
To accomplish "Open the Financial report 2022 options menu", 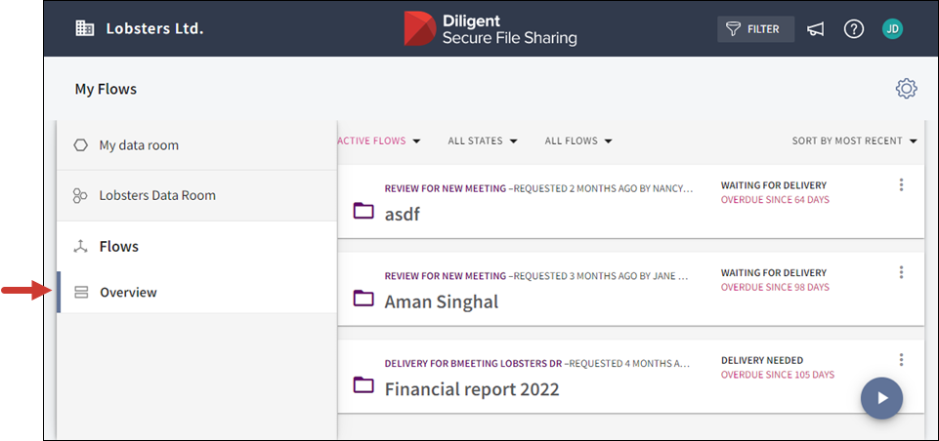I will 901,360.
